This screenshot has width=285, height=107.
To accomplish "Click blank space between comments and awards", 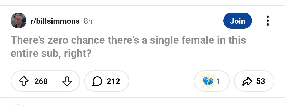I will (161, 81).
